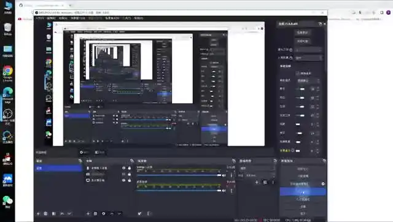Toggle the lock on the audio input source
The height and width of the screenshot is (222, 393).
130,168
